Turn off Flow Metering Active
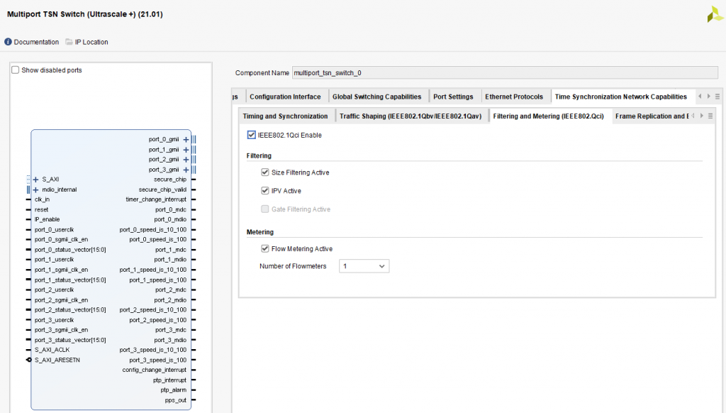The image size is (726, 413). click(x=265, y=248)
